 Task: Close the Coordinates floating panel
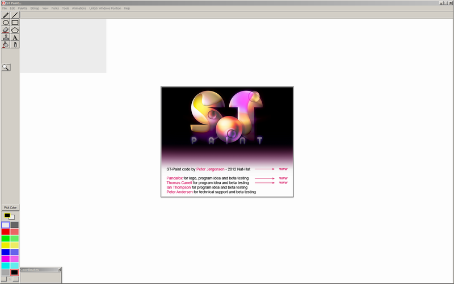pos(59,269)
